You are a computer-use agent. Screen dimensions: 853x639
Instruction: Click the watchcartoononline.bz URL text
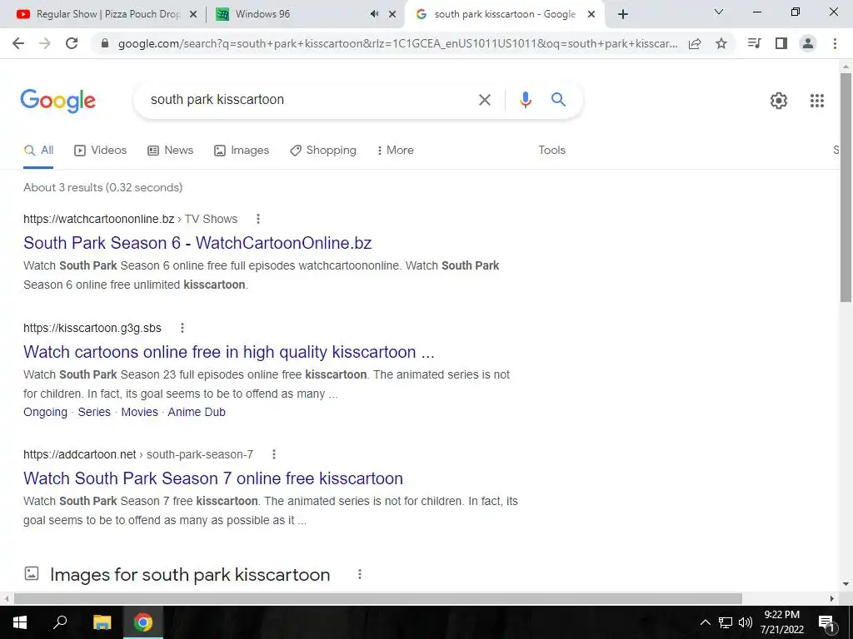[x=98, y=219]
